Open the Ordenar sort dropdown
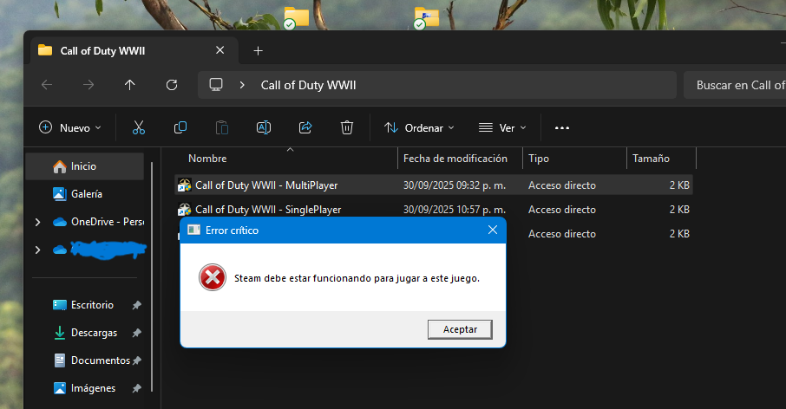 [420, 127]
